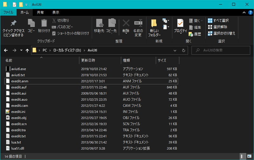
Task: Click Paste Shortcut (ショートカットの貼り付け)
Action: 70,33
